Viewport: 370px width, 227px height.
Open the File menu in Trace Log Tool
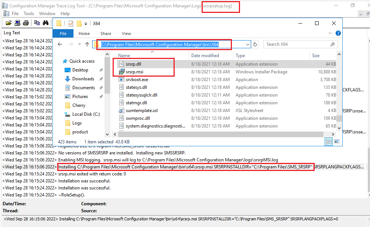[15, 14]
